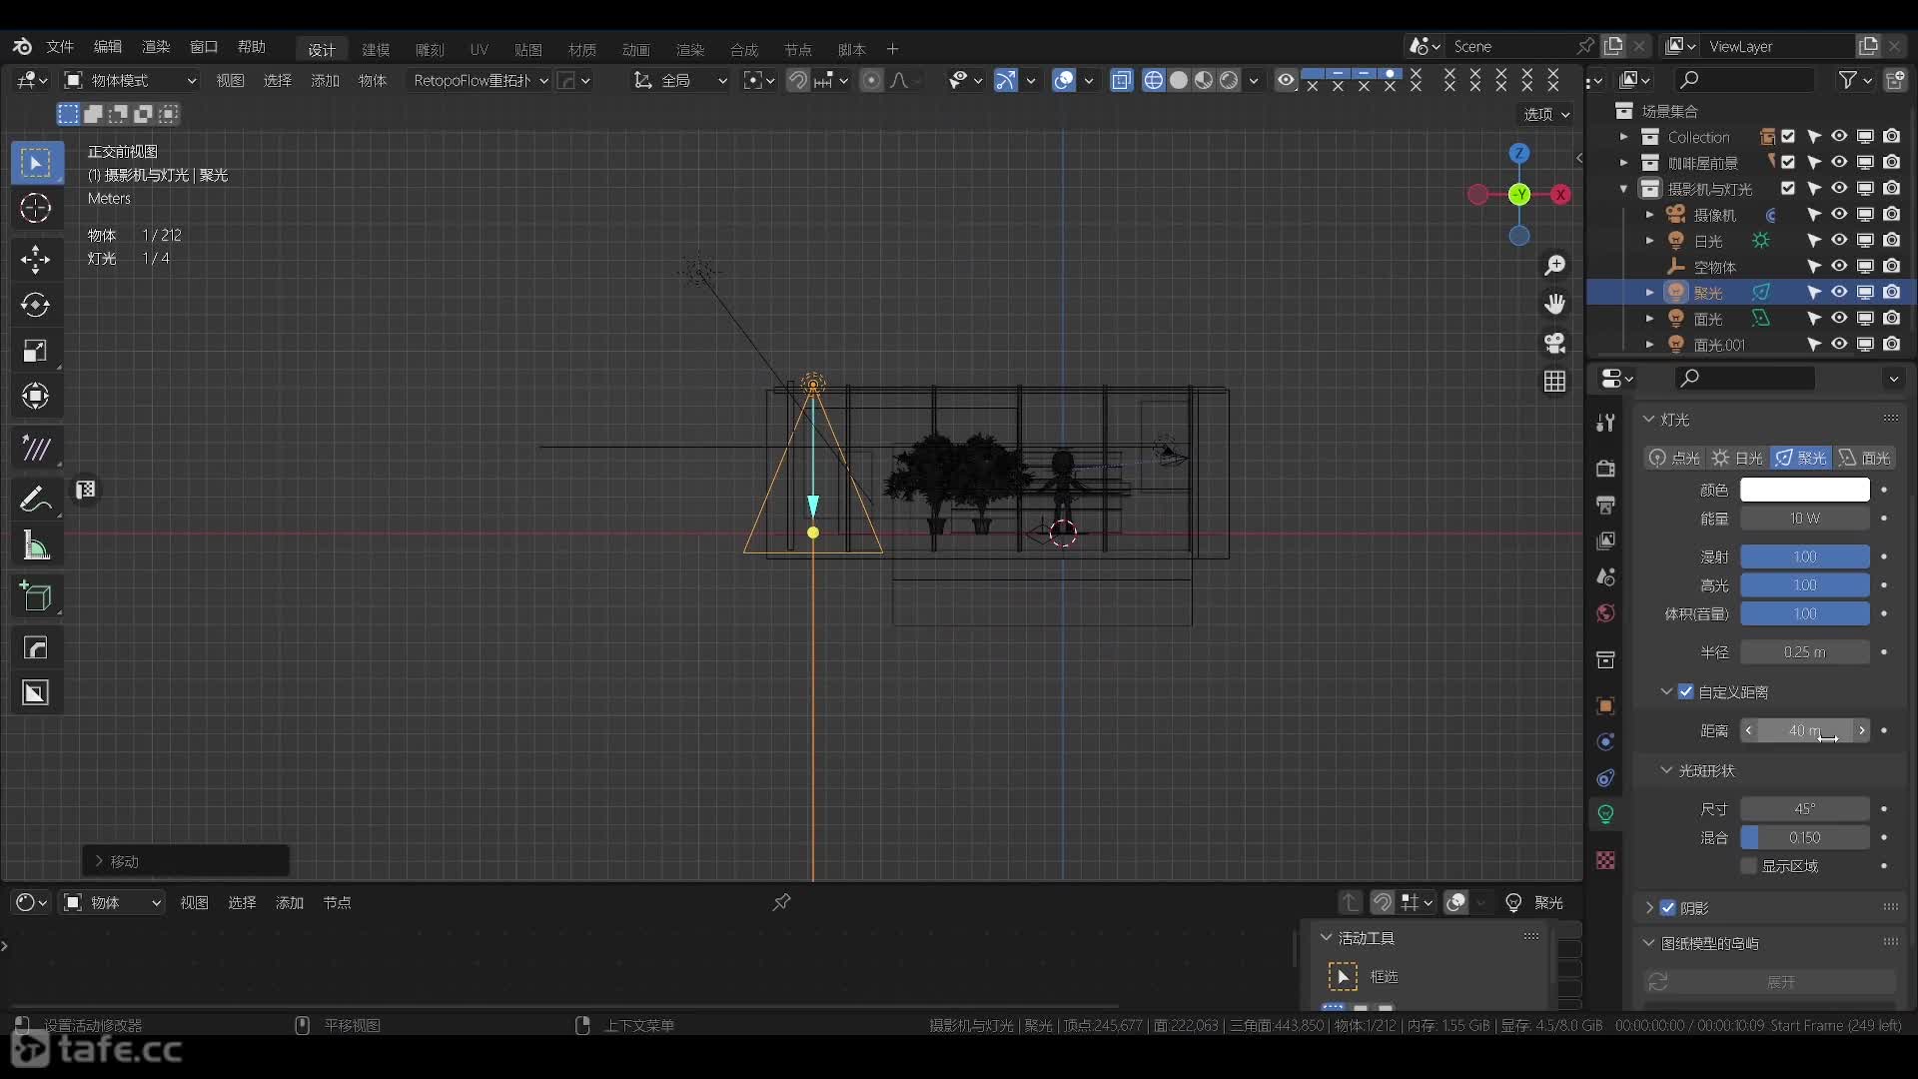The height and width of the screenshot is (1079, 1918).
Task: Activate the Scale tool
Action: pyautogui.click(x=36, y=351)
